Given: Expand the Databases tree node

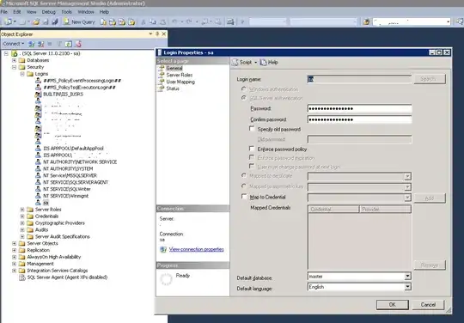Looking at the screenshot, I should [15, 60].
